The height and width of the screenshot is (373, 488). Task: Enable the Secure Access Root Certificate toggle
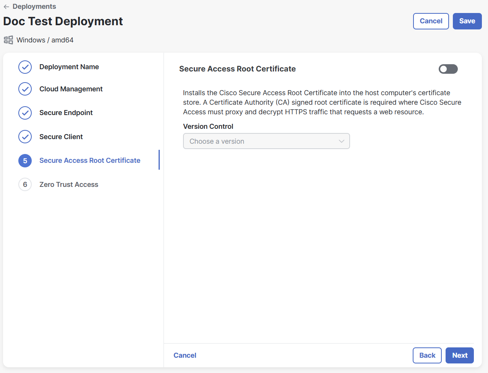(448, 69)
